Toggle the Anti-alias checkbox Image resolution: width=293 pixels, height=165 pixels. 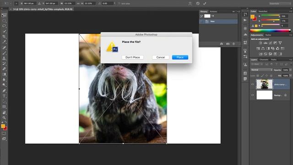[119, 3]
